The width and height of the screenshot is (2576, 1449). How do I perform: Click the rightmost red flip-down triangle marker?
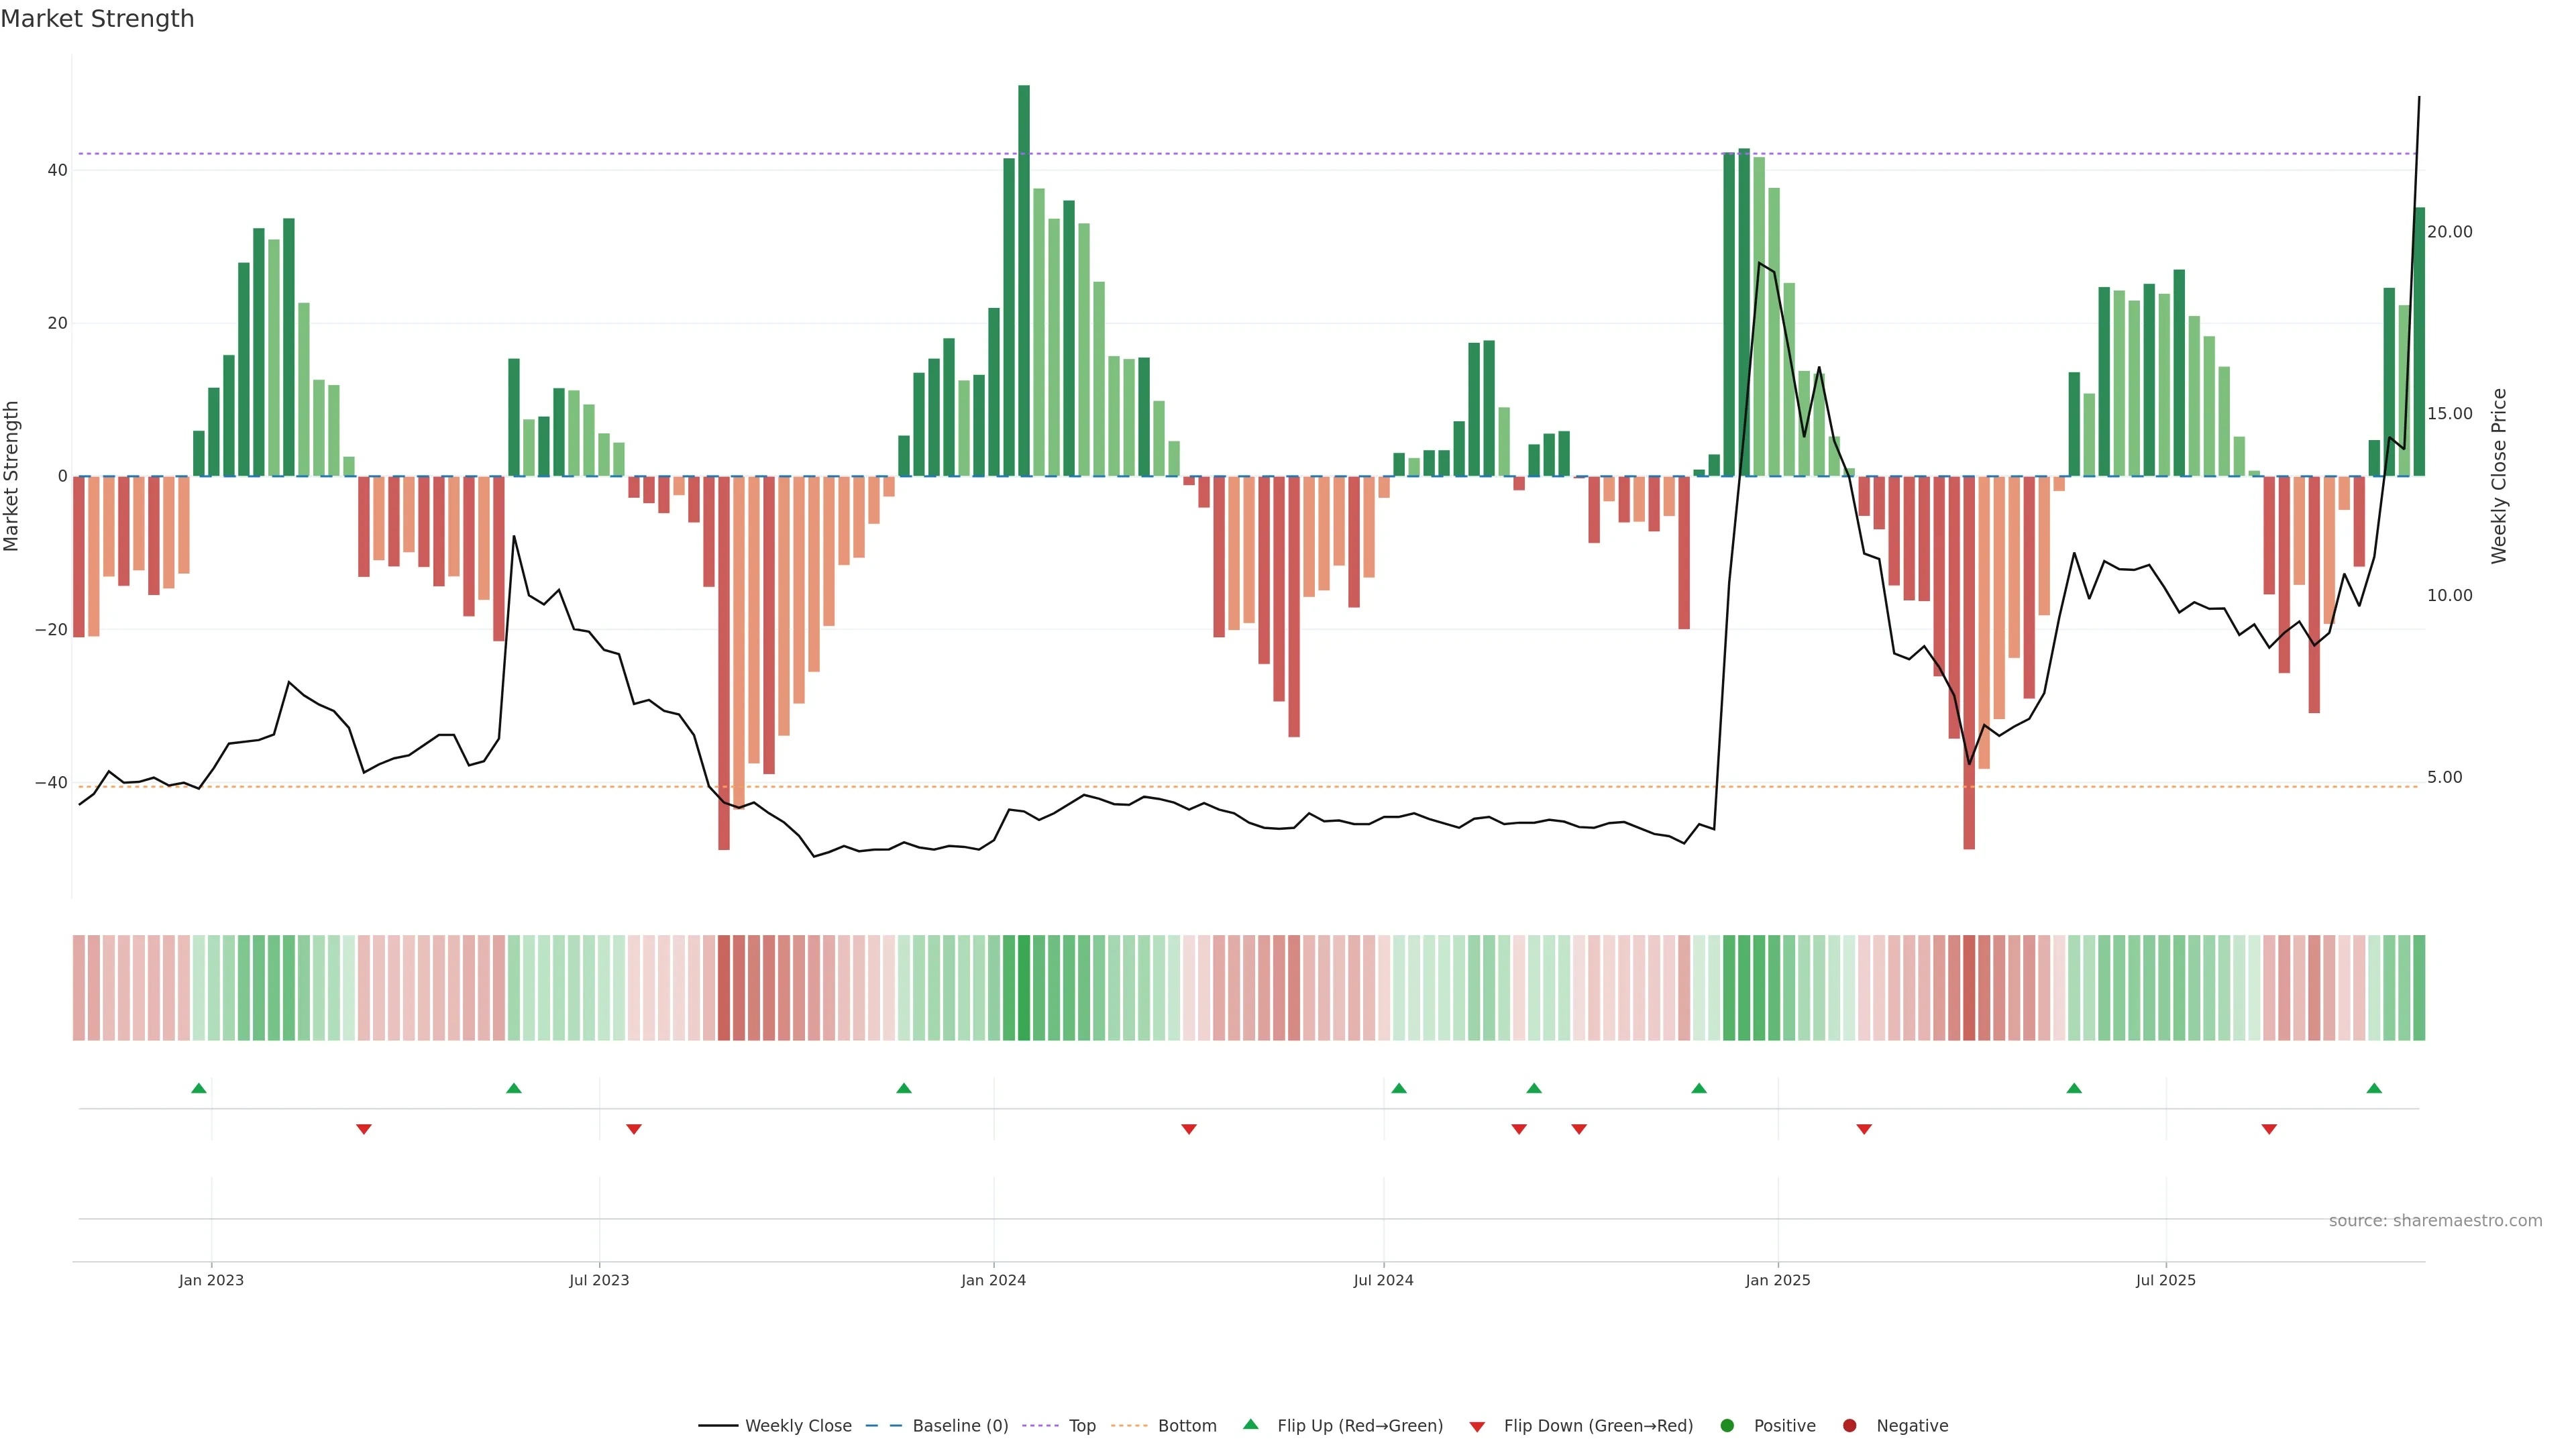tap(2269, 1129)
